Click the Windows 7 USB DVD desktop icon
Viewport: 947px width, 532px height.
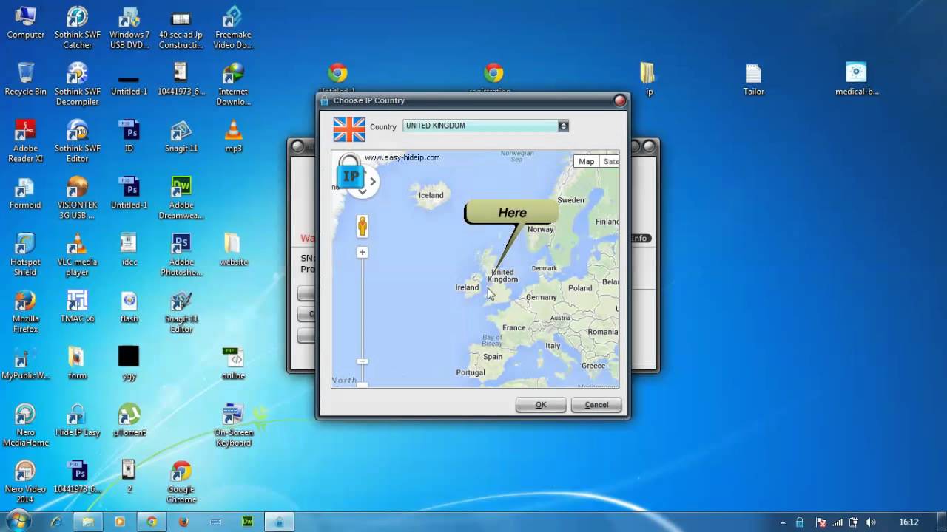click(129, 27)
